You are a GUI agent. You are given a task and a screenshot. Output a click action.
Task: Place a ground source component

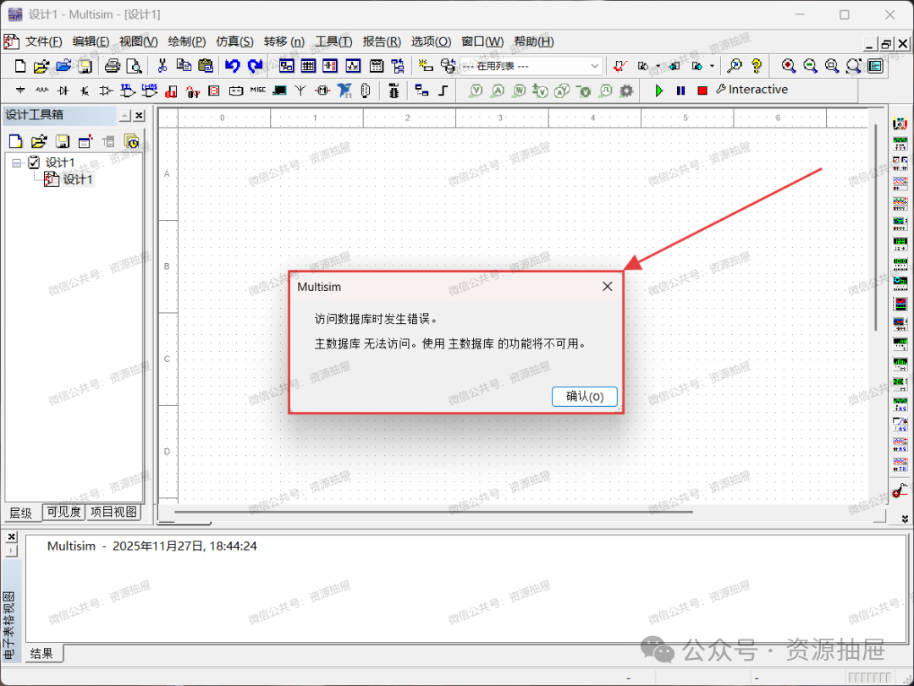tap(20, 91)
